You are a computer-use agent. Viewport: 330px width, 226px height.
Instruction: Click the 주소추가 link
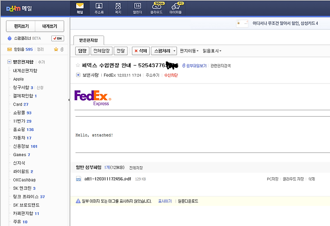coord(153,75)
